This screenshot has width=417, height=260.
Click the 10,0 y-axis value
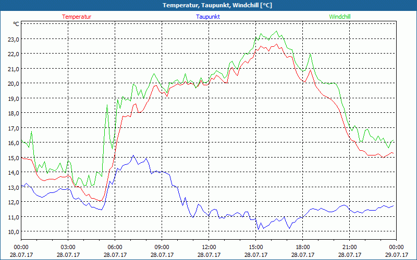[14, 231]
